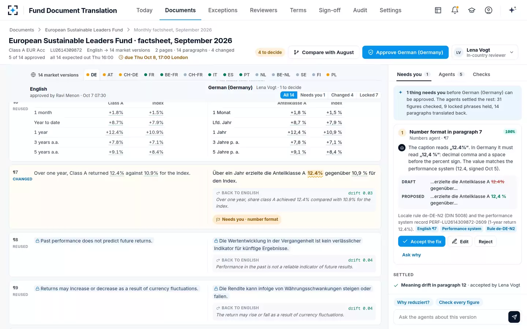Open European Sustainable Leaders Fund breadcrumb
Screen dimensions: 527x329
click(84, 30)
